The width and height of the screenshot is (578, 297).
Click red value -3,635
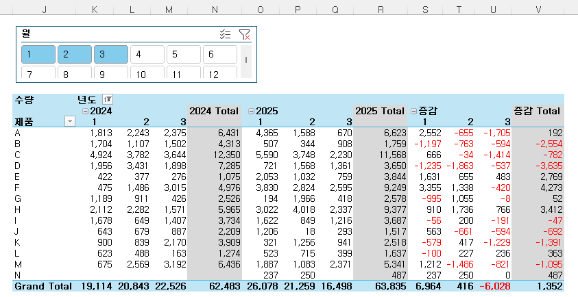pyautogui.click(x=549, y=166)
